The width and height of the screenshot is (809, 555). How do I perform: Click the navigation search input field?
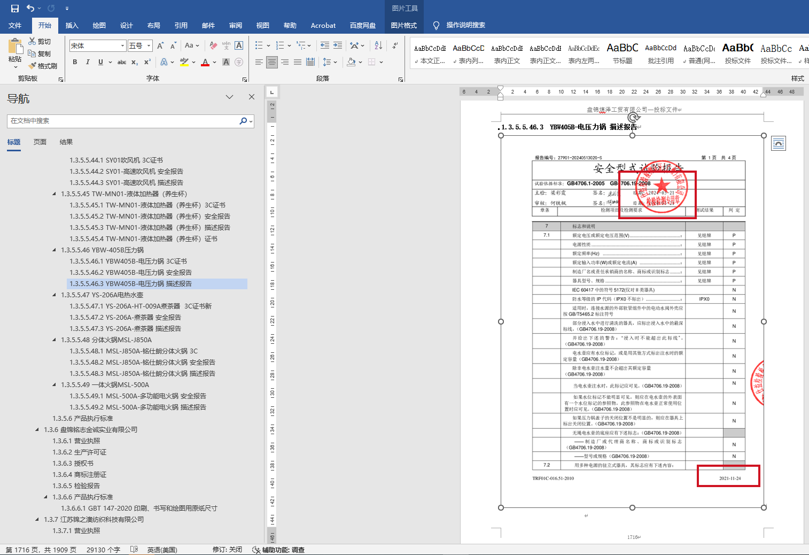point(123,121)
